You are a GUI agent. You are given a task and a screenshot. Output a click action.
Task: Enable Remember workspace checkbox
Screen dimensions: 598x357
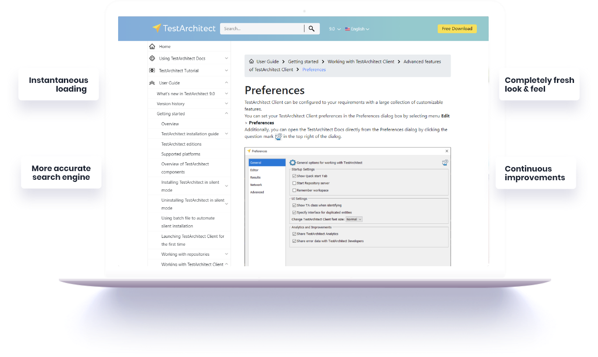pos(294,190)
